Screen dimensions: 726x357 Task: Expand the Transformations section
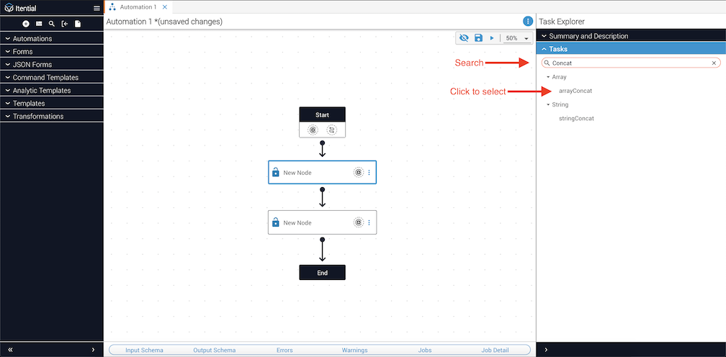click(51, 116)
